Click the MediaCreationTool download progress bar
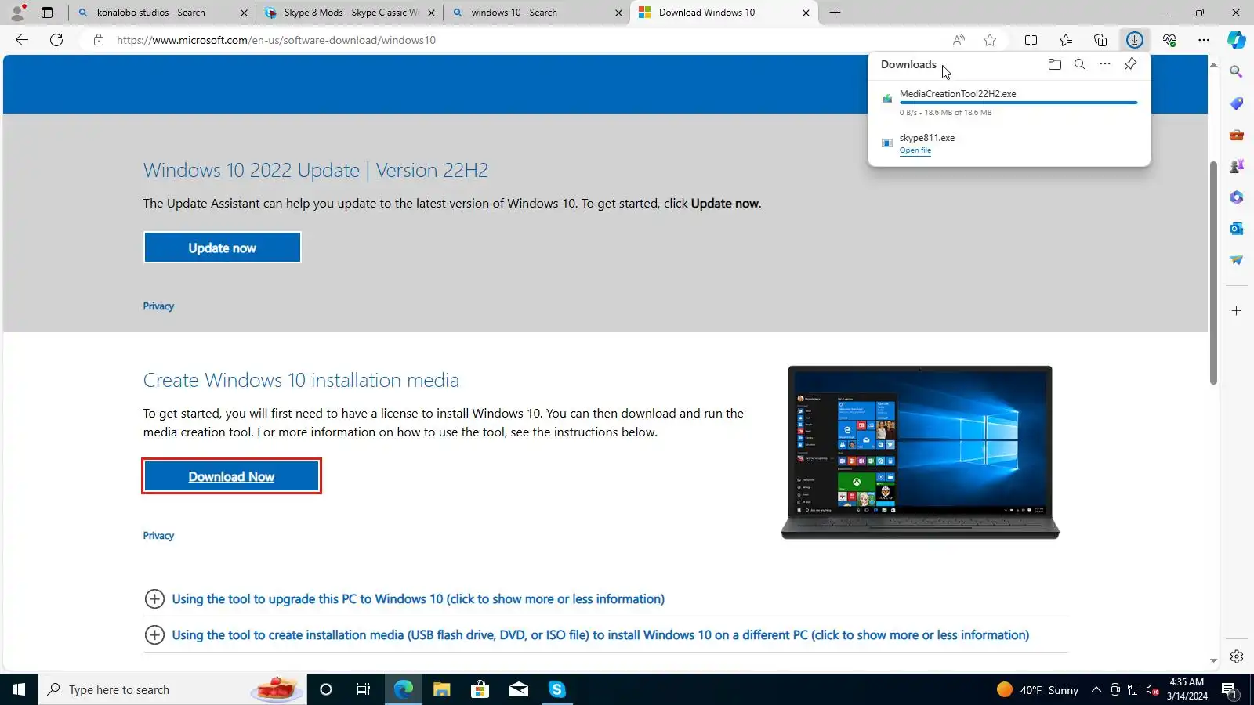1254x705 pixels. coord(1018,103)
